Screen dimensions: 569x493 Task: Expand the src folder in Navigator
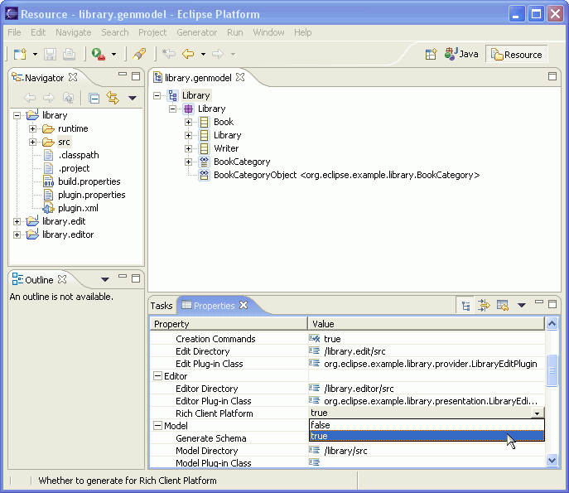click(x=32, y=142)
